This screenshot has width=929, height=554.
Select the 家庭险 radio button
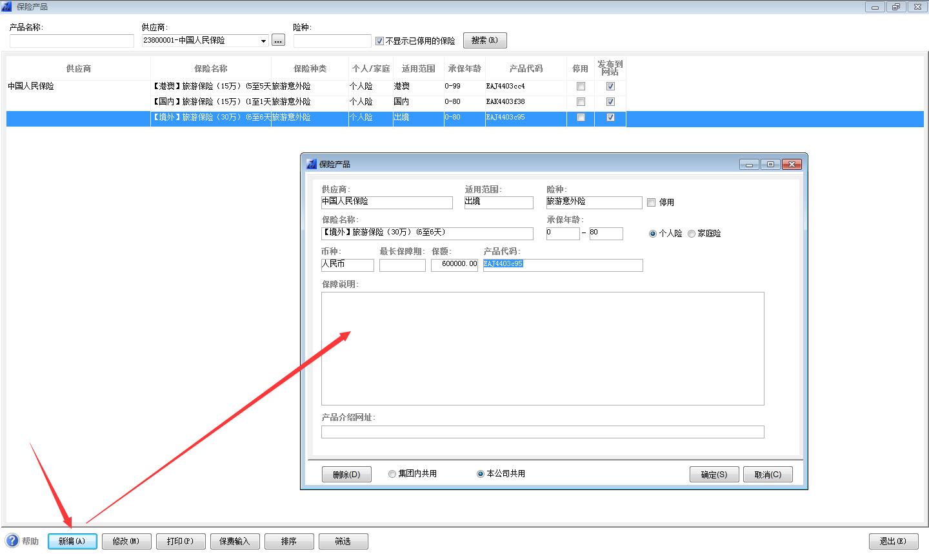coord(692,233)
